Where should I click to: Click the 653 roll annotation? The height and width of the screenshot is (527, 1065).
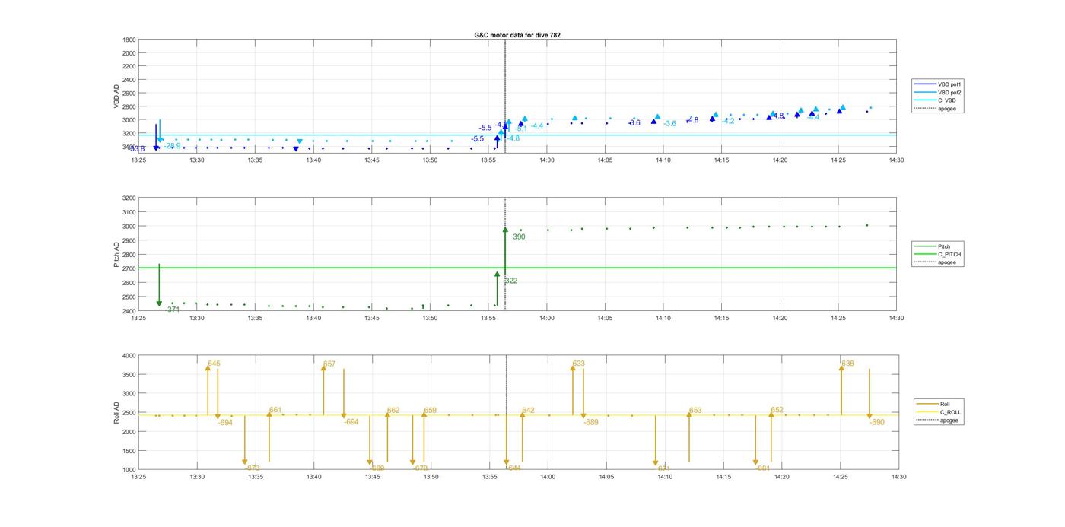(695, 410)
